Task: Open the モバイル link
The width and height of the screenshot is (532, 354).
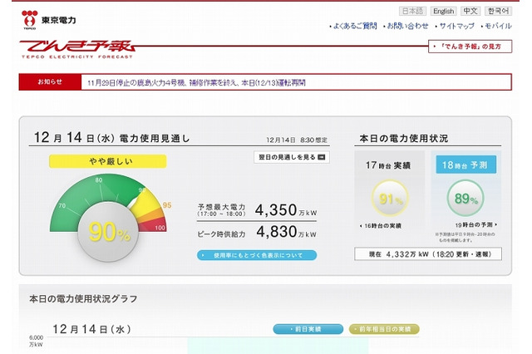Action: click(496, 26)
